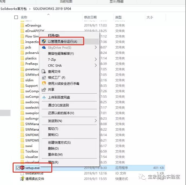186x185 pixels.
Task: Choose 兼容性疑难解答(Y)
Action: pyautogui.click(x=61, y=54)
